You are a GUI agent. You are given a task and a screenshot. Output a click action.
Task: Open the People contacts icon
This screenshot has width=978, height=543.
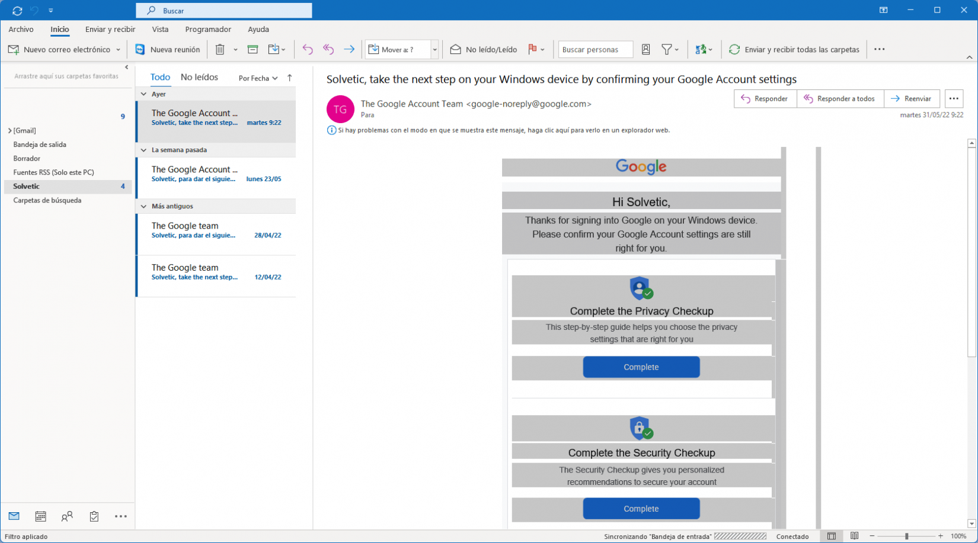click(x=67, y=516)
